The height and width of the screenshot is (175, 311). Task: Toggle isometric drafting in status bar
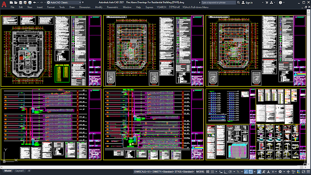pyautogui.click(x=238, y=172)
